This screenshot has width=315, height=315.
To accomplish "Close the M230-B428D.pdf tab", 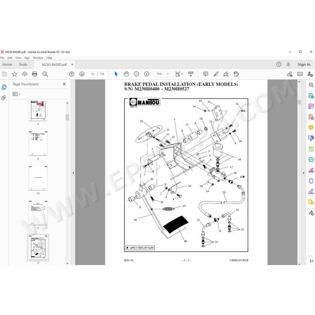I will point(72,64).
